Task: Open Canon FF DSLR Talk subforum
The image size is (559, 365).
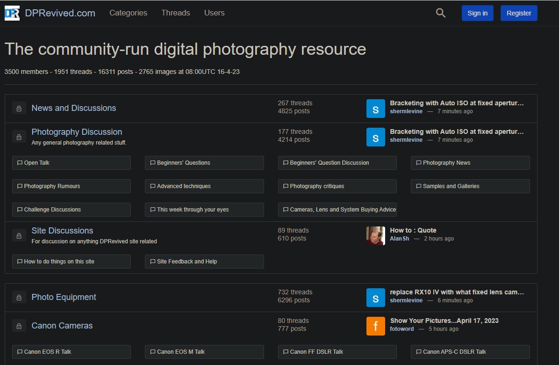Action: click(x=337, y=352)
